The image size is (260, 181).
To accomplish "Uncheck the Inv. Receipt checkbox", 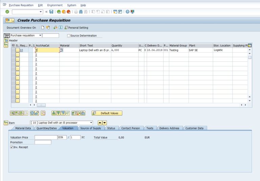I will [x=12, y=147].
